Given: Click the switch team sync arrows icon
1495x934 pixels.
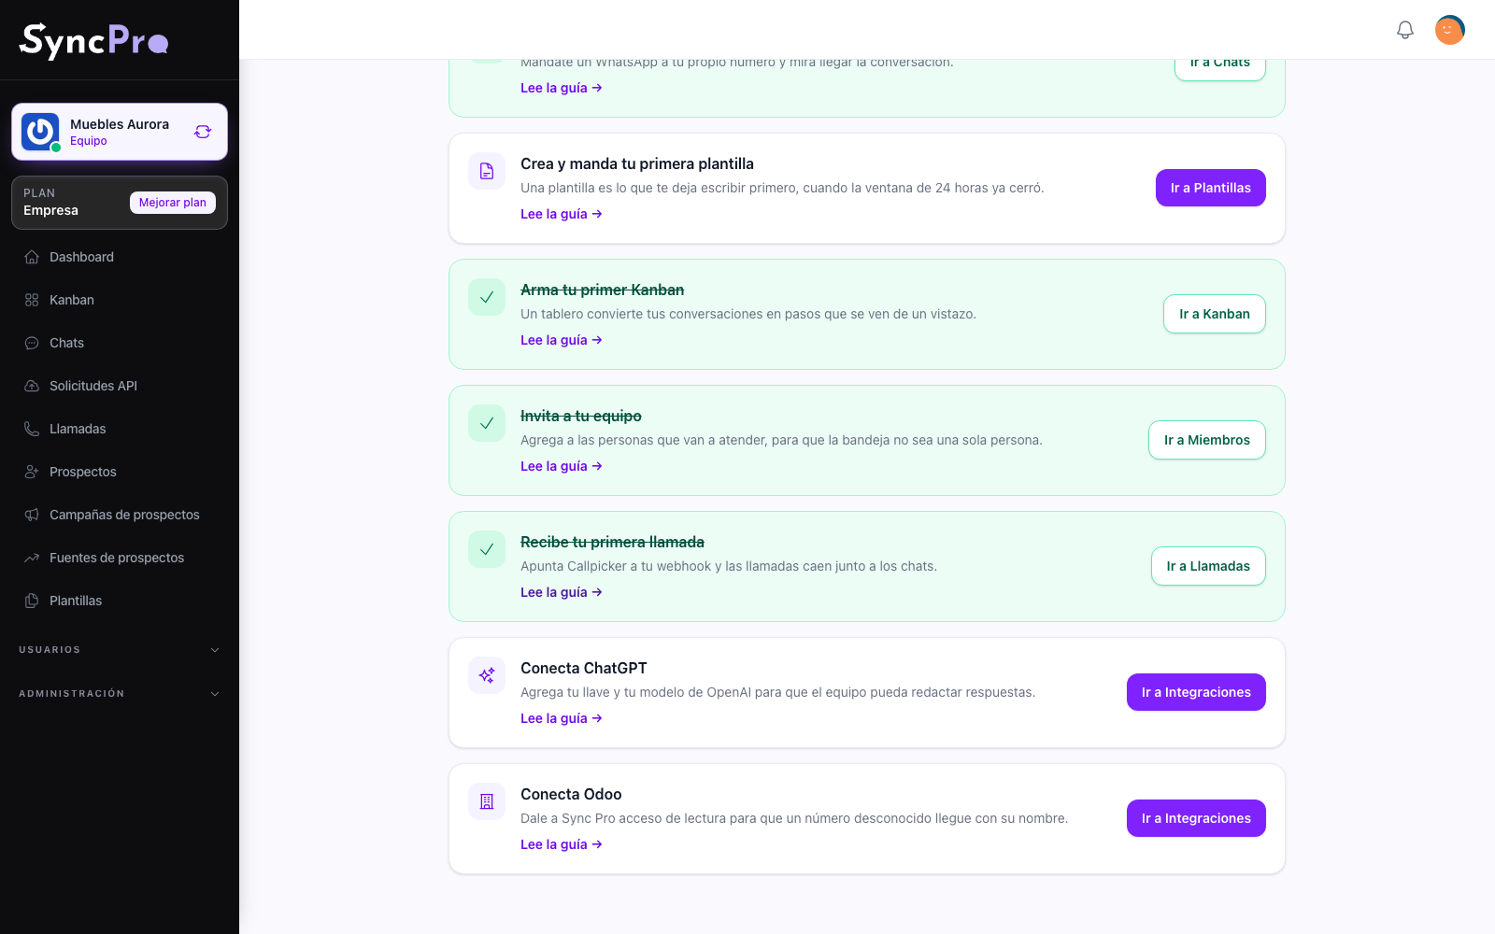Looking at the screenshot, I should pyautogui.click(x=203, y=132).
